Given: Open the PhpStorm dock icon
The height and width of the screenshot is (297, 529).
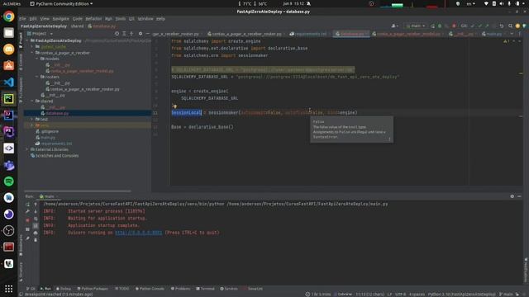Looking at the screenshot, I should (9, 132).
